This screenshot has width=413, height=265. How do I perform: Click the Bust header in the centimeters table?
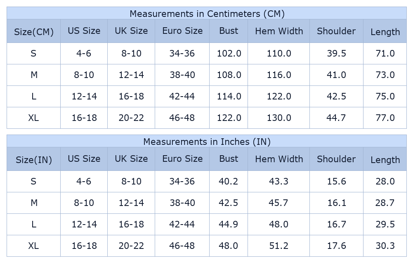(229, 31)
